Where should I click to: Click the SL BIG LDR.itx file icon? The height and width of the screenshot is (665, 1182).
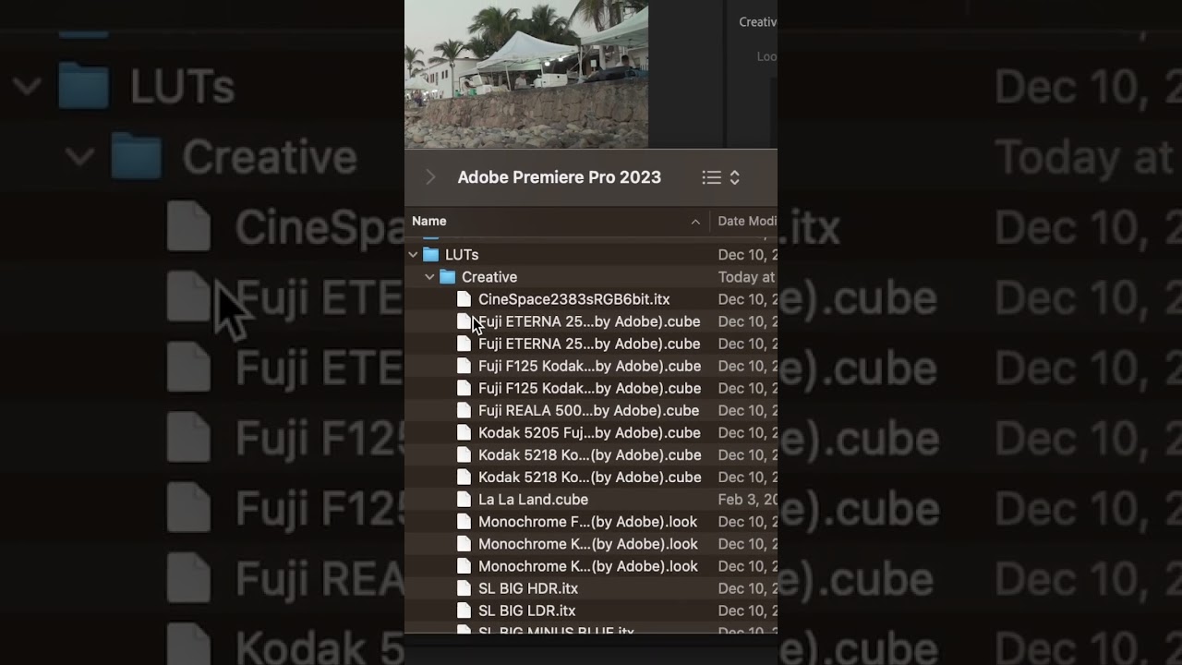click(x=464, y=611)
